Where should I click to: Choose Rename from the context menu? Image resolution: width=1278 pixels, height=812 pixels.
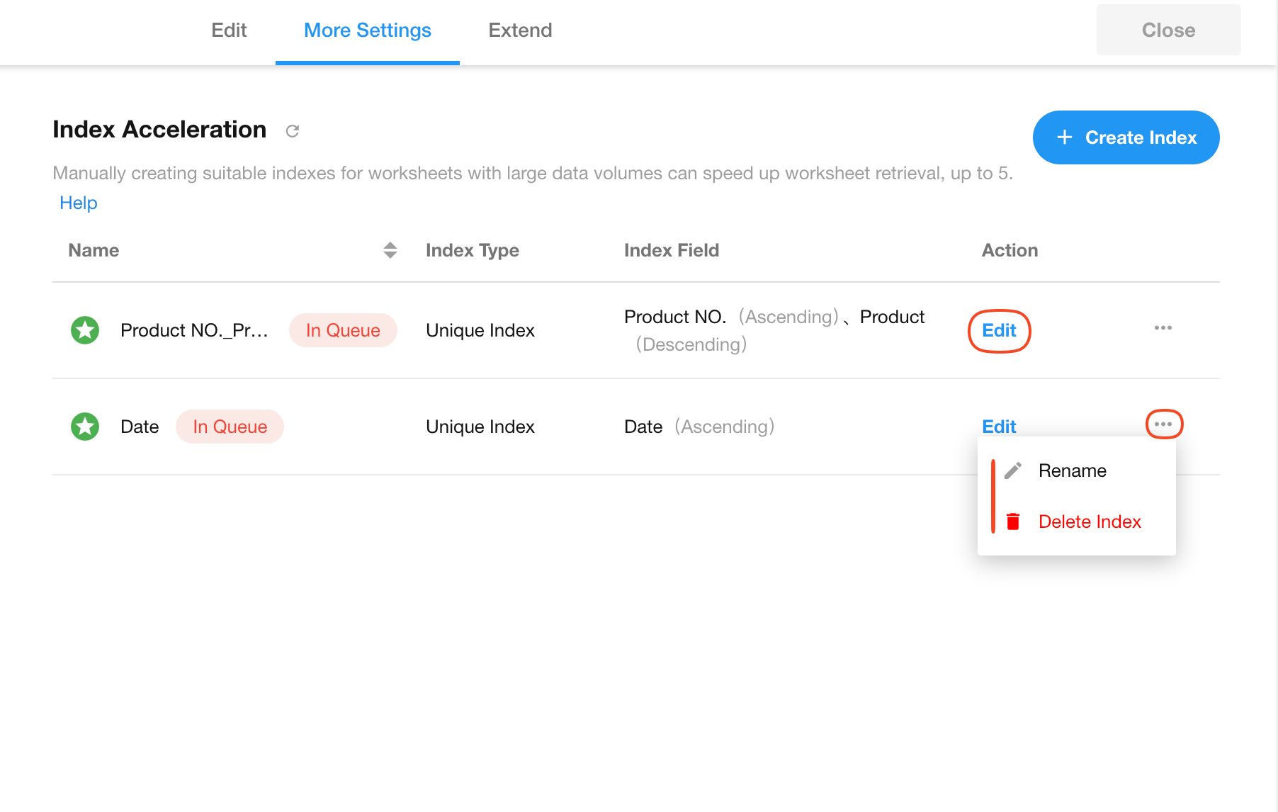[1072, 470]
